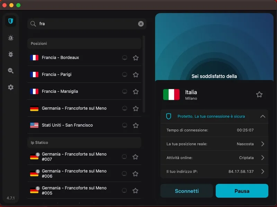
Task: Open the VPN shield panel
Action: pyautogui.click(x=10, y=21)
